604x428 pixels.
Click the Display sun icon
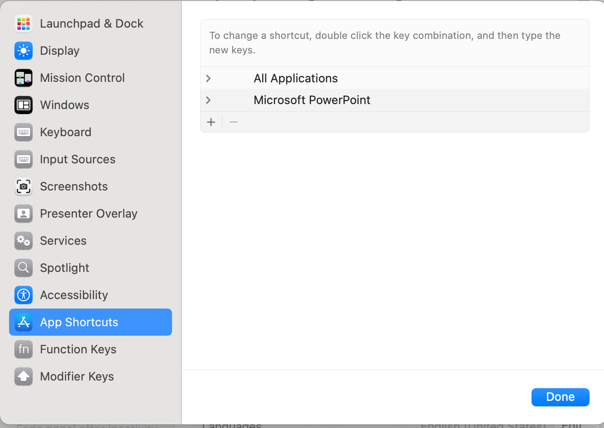coord(24,51)
